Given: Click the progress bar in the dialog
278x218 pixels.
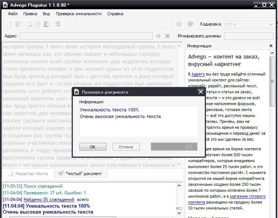Looking at the screenshot, I should click(174, 147).
